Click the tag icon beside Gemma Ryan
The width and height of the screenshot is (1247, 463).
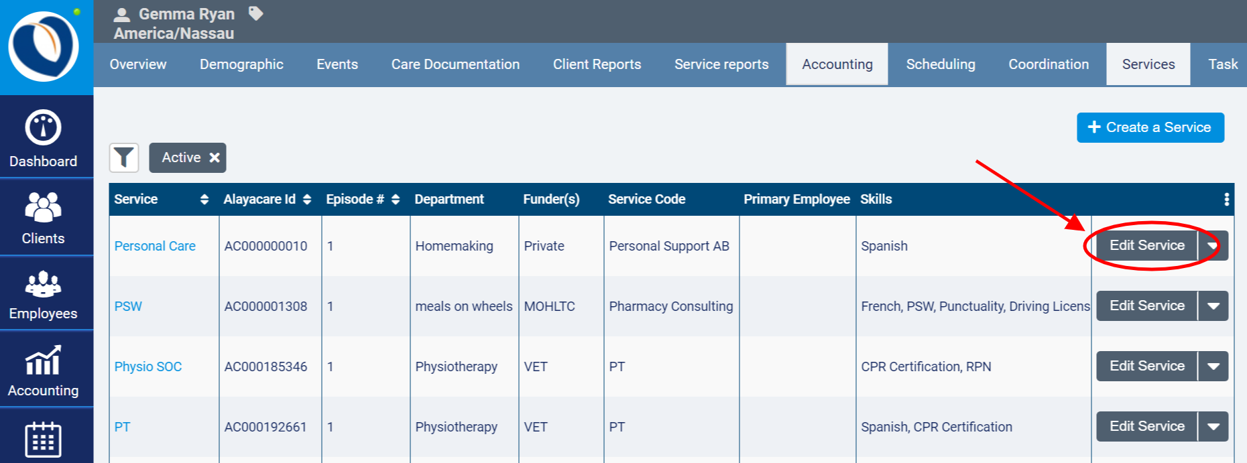click(x=255, y=13)
